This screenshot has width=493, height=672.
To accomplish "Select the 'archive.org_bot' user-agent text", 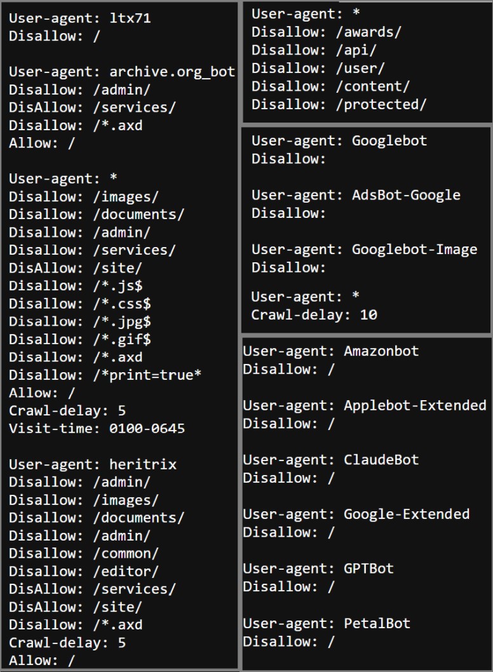I will pyautogui.click(x=172, y=72).
